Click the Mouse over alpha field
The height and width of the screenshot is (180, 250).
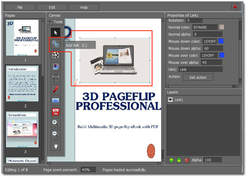211,62
